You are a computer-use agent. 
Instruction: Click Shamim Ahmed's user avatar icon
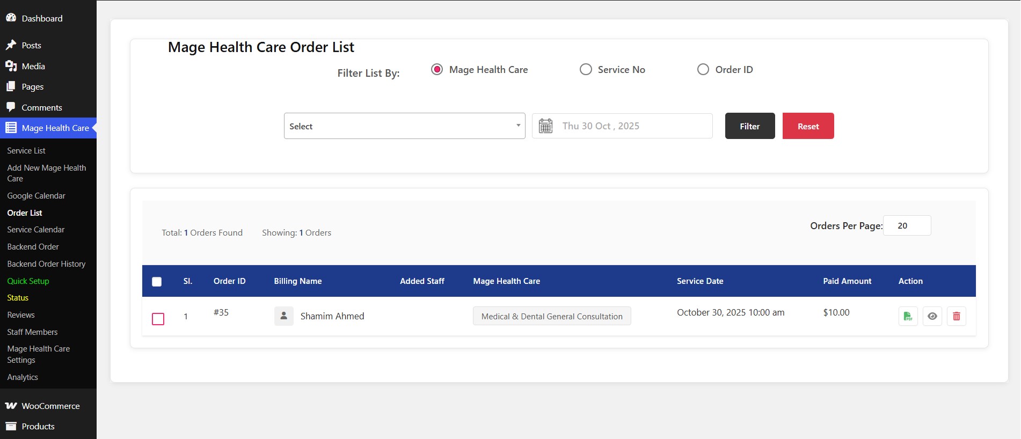(283, 316)
